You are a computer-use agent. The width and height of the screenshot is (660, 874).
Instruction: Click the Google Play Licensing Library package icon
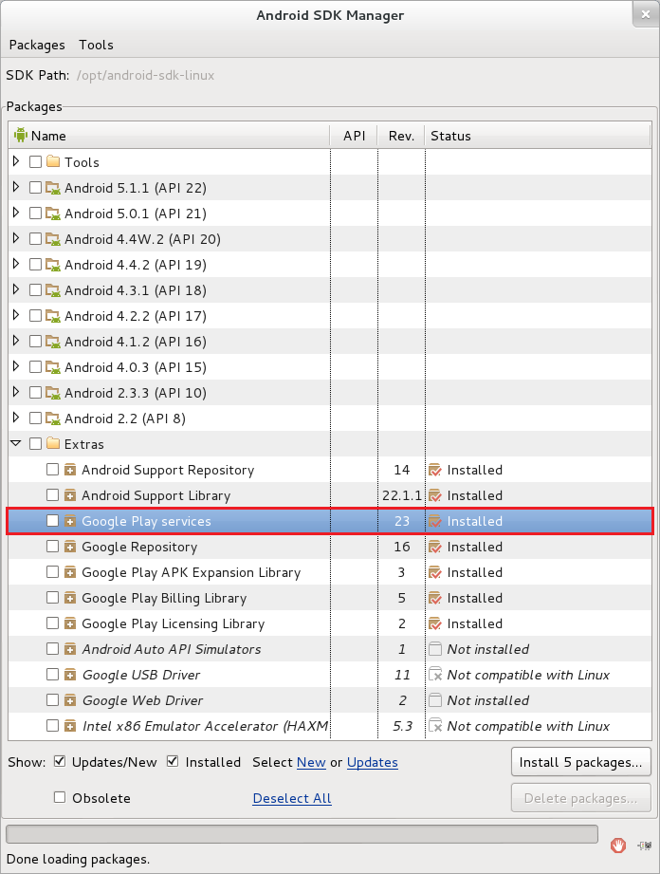[x=70, y=623]
